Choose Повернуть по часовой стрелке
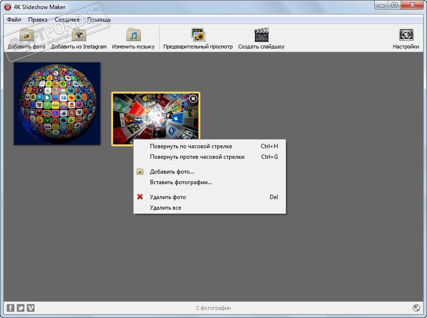The width and height of the screenshot is (427, 318). pos(210,146)
